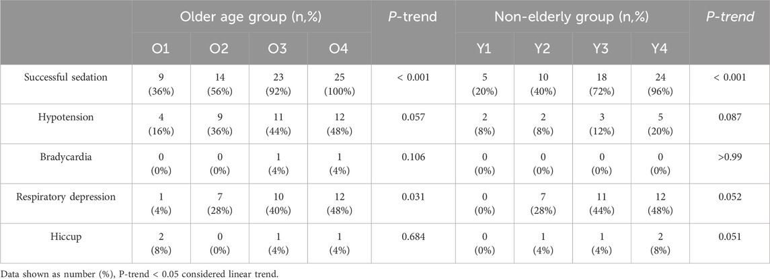The width and height of the screenshot is (770, 279).
Task: Select the "Bradycardia" row label
Action: [67, 157]
